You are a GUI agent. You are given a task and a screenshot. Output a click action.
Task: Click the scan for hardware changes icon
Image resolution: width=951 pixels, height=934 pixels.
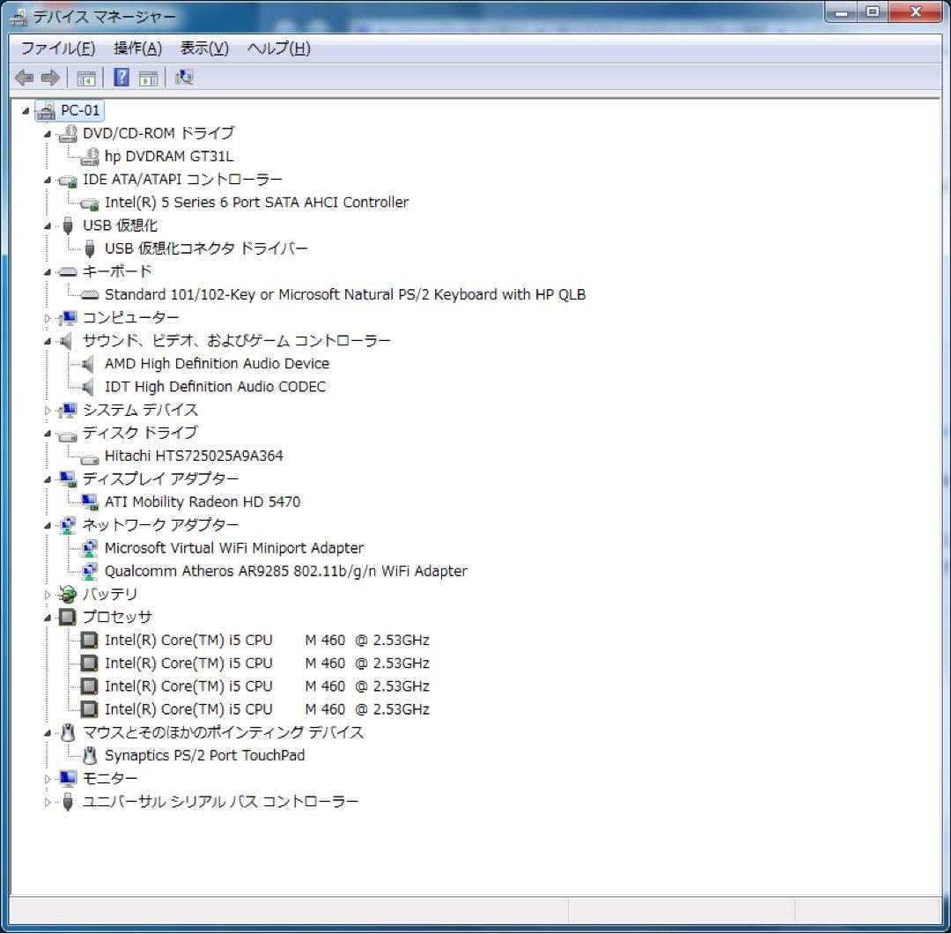(x=184, y=77)
